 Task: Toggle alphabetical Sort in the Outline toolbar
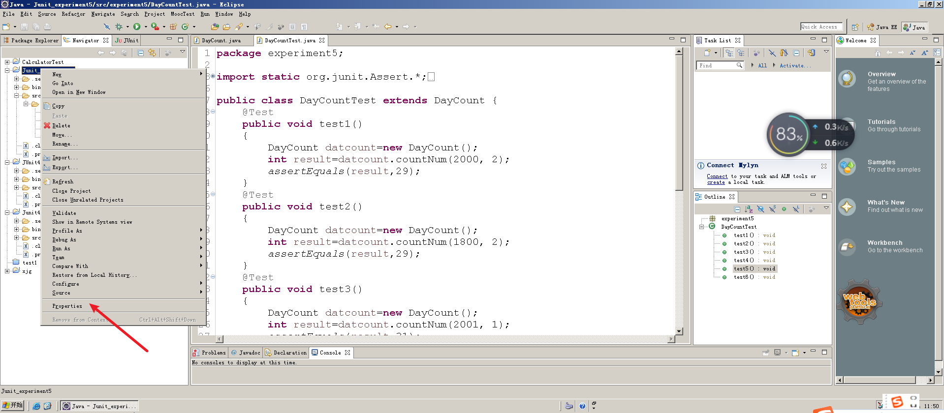pos(749,209)
